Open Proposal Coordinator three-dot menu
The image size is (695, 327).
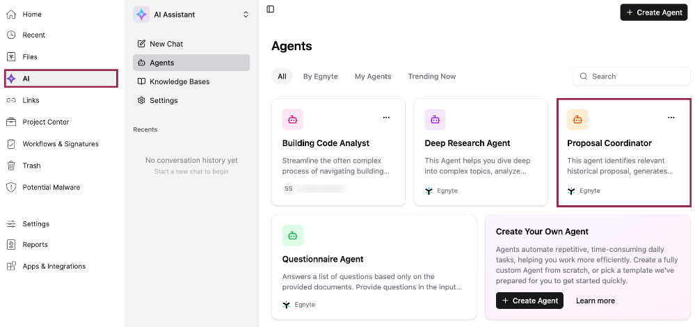(671, 118)
